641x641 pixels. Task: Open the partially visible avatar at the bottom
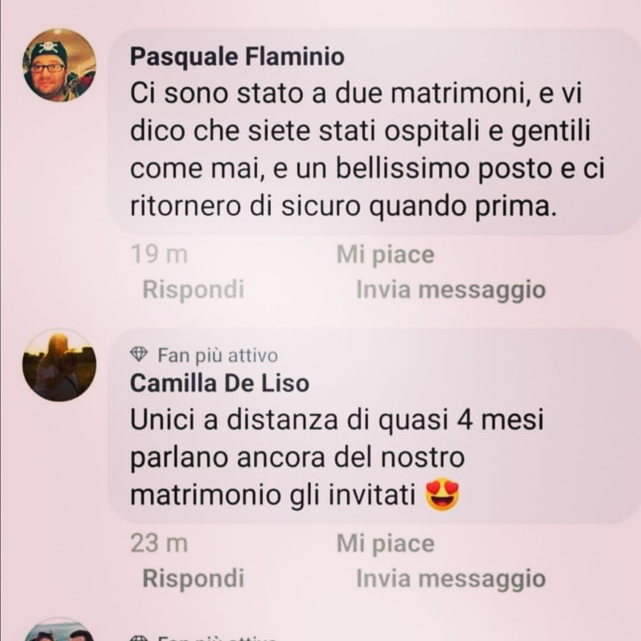(59, 630)
